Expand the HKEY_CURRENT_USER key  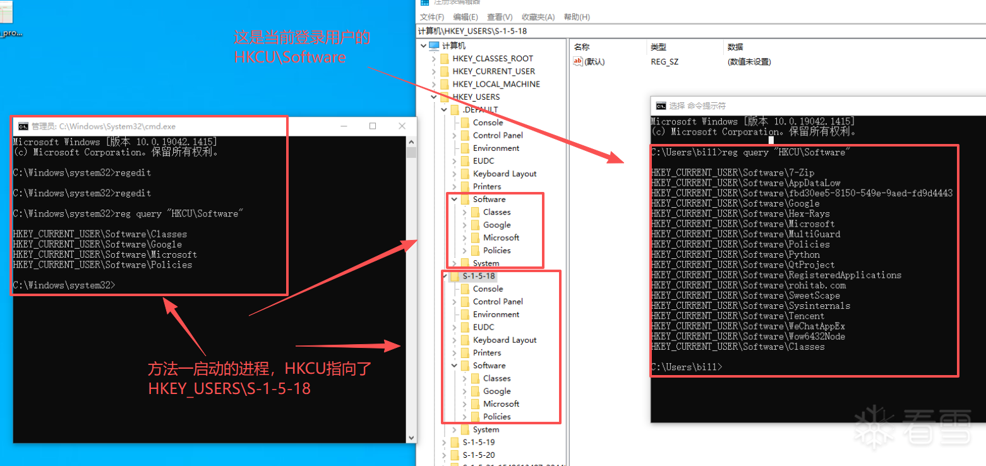pyautogui.click(x=434, y=71)
